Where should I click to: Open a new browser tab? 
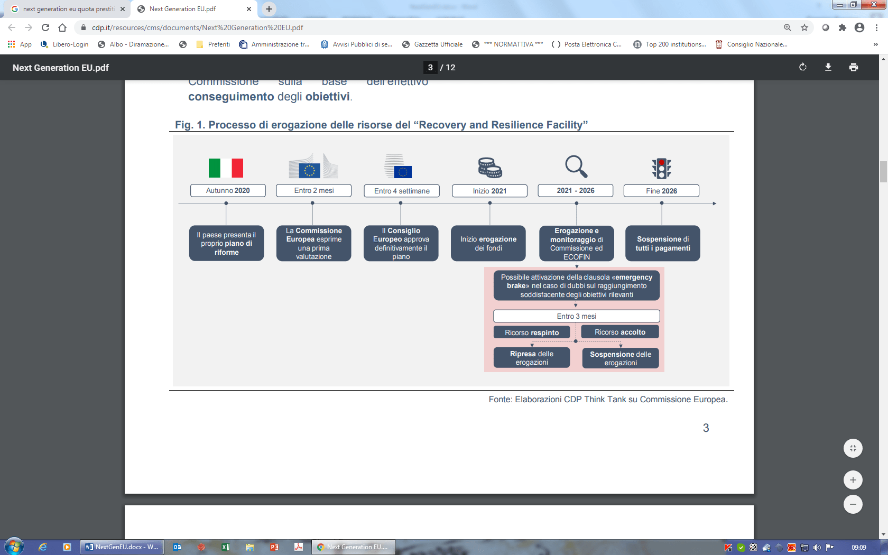click(269, 9)
